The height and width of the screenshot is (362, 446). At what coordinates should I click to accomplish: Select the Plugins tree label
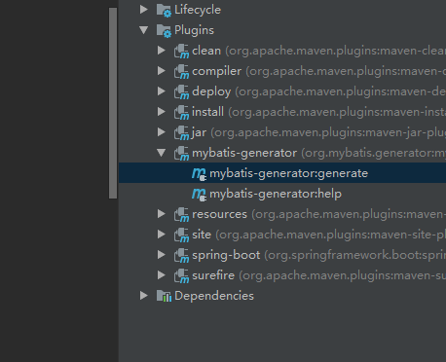click(x=194, y=30)
